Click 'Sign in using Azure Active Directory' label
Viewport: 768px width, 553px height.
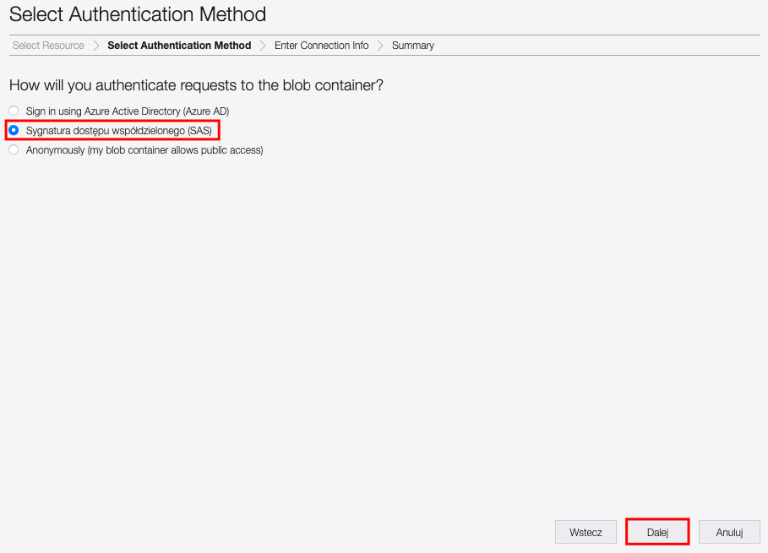(x=128, y=111)
